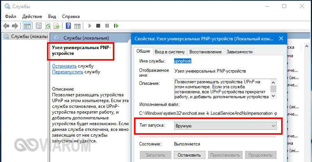Toggle the action pane toolbar icon
Screen dimensions: 312x162
[77, 26]
